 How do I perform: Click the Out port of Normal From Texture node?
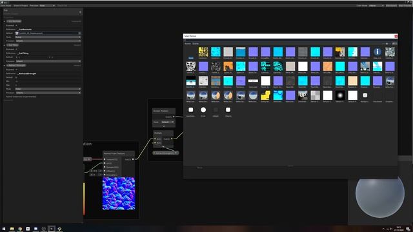[133, 159]
